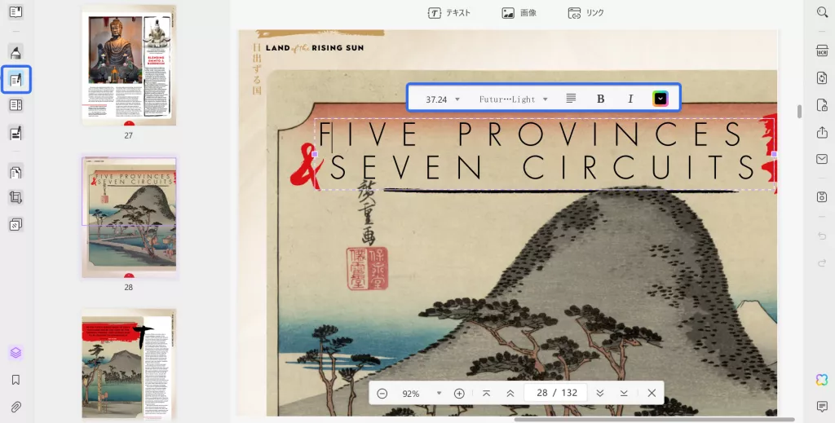Click inside the FIVE PROVINCES heading text
This screenshot has height=423, width=835.
(530, 134)
